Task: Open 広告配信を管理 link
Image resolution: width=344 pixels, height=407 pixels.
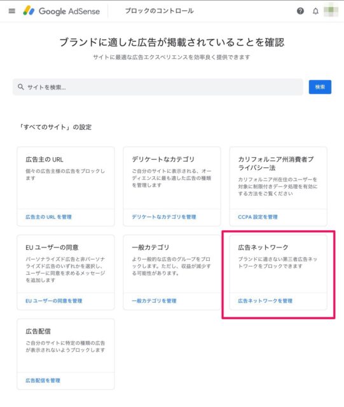Action: (x=43, y=380)
